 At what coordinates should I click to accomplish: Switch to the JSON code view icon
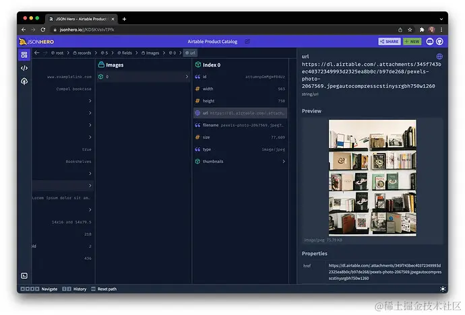(24, 68)
